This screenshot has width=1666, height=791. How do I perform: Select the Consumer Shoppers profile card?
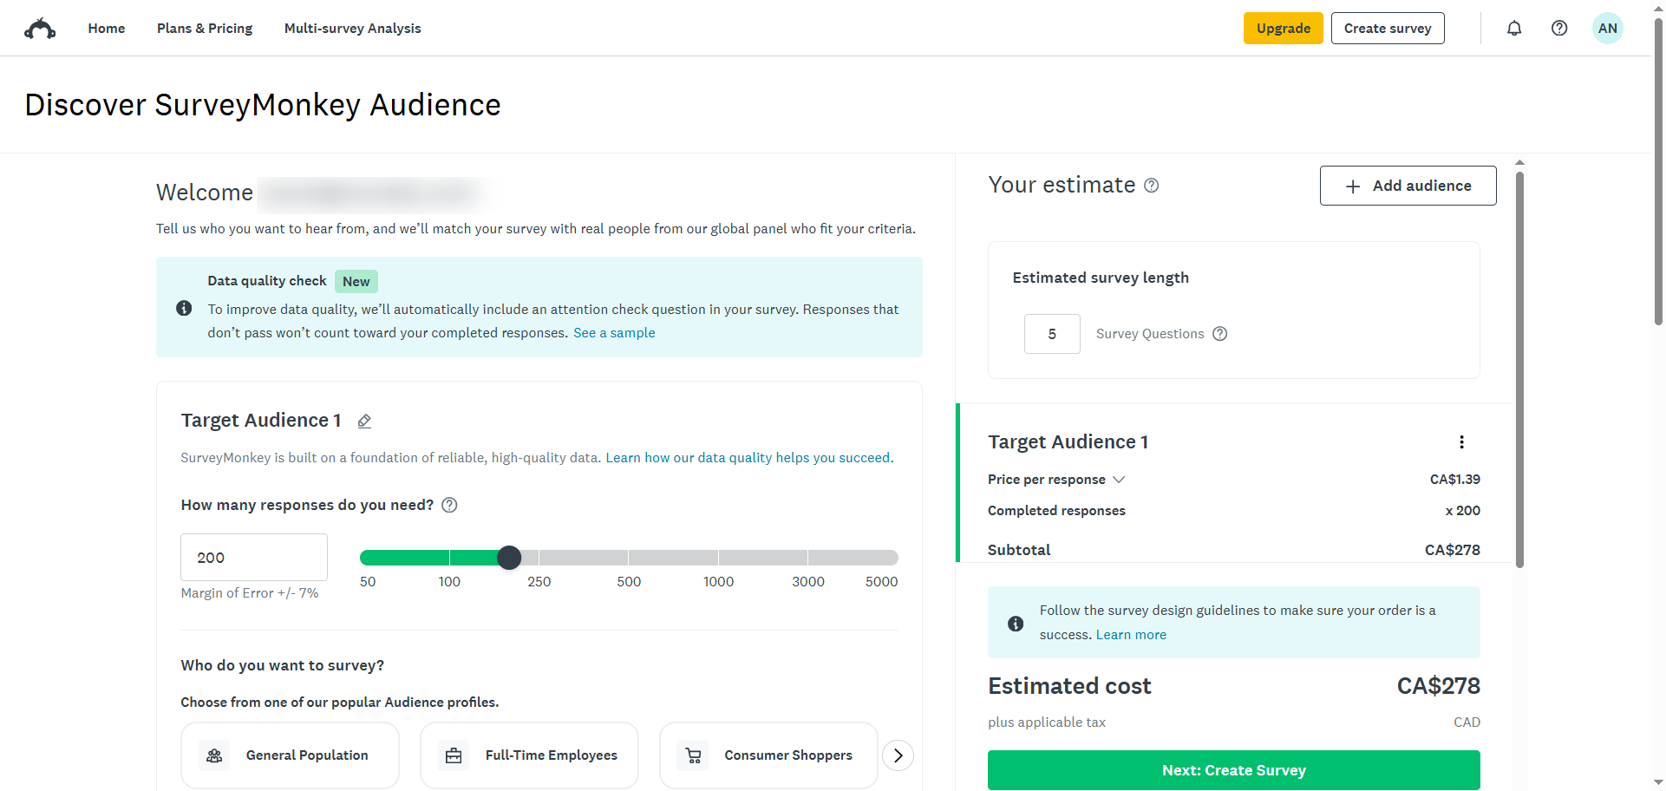[768, 755]
